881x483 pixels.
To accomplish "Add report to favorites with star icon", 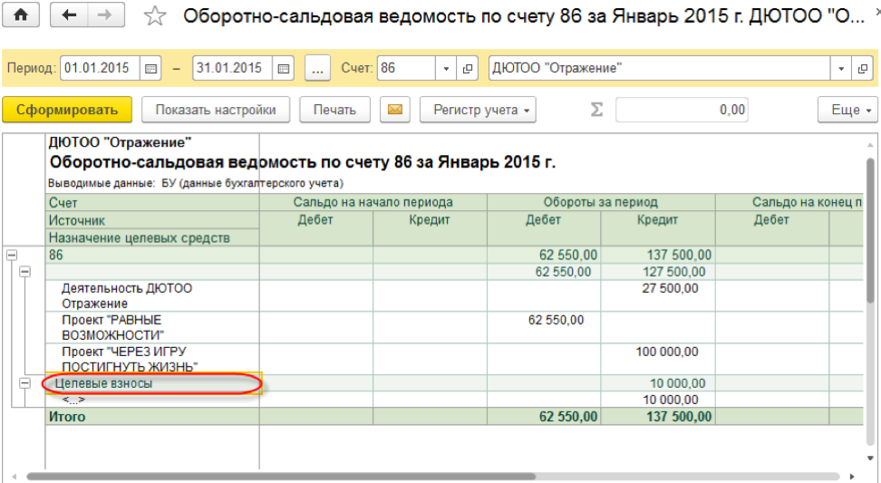I will [x=156, y=16].
